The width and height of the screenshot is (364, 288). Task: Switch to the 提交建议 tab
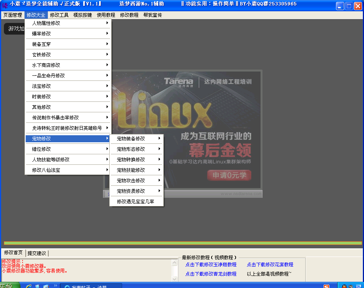click(x=37, y=253)
